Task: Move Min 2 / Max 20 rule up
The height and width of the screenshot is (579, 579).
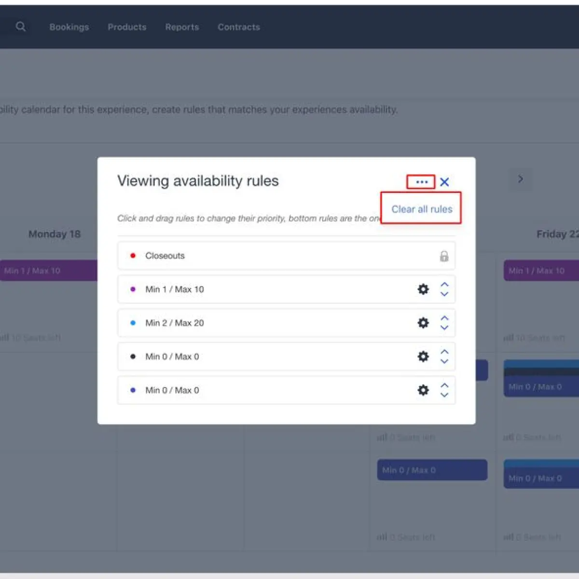Action: coord(444,318)
